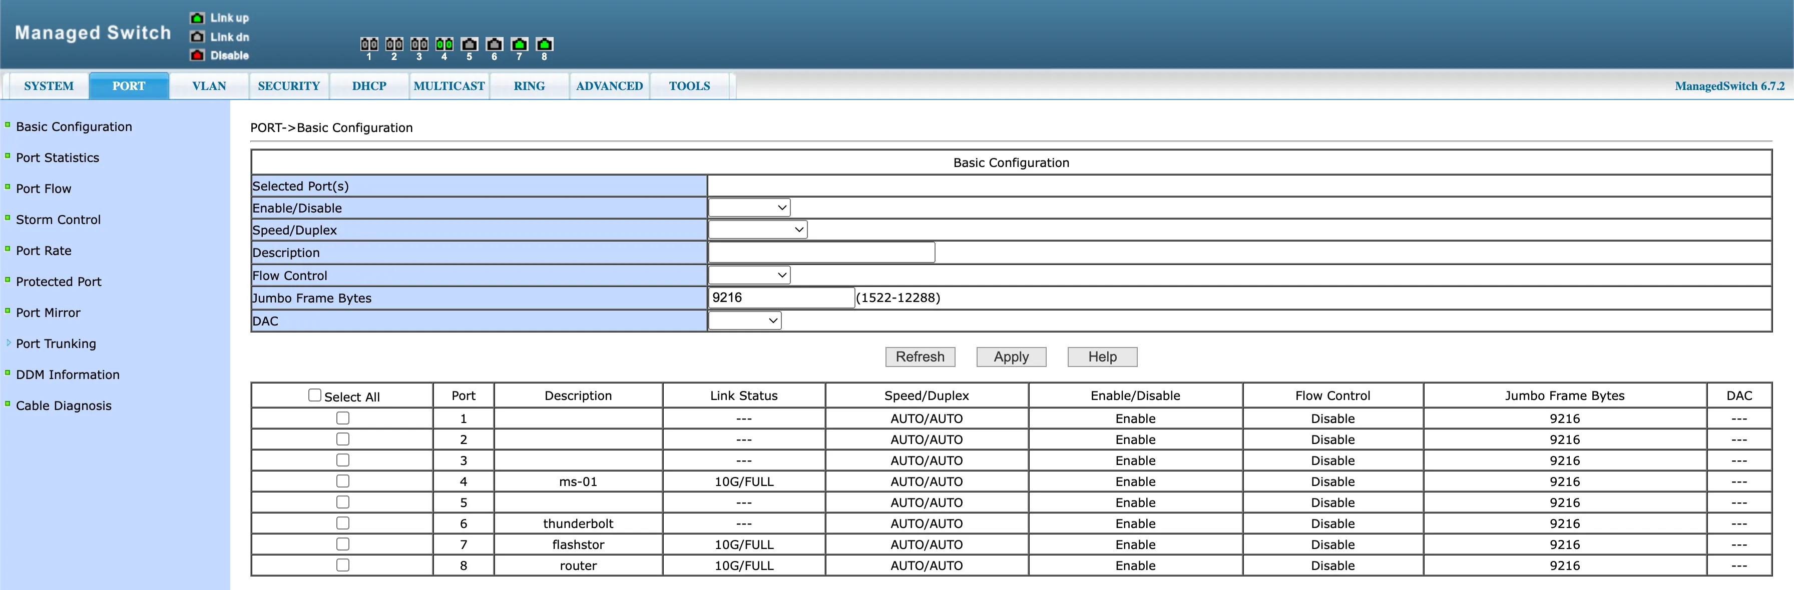Viewport: 1794px width, 590px height.
Task: Go to the Port Flow page
Action: pyautogui.click(x=44, y=188)
